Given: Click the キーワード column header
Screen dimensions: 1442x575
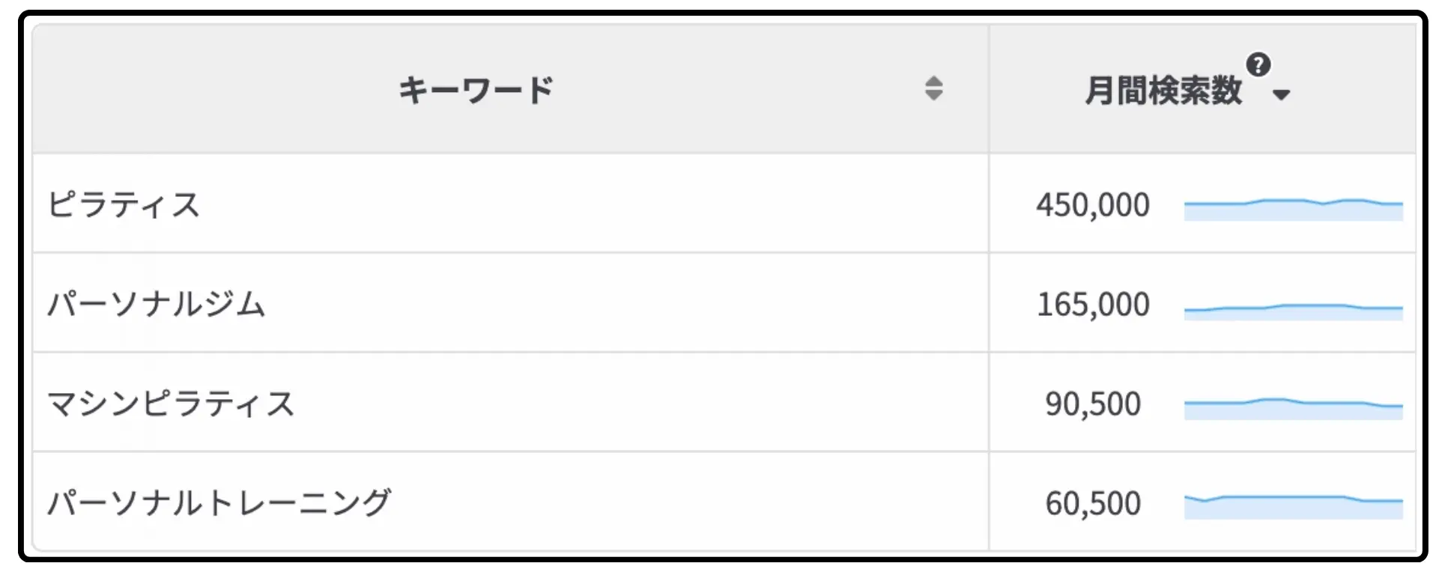Looking at the screenshot, I should pos(476,90).
